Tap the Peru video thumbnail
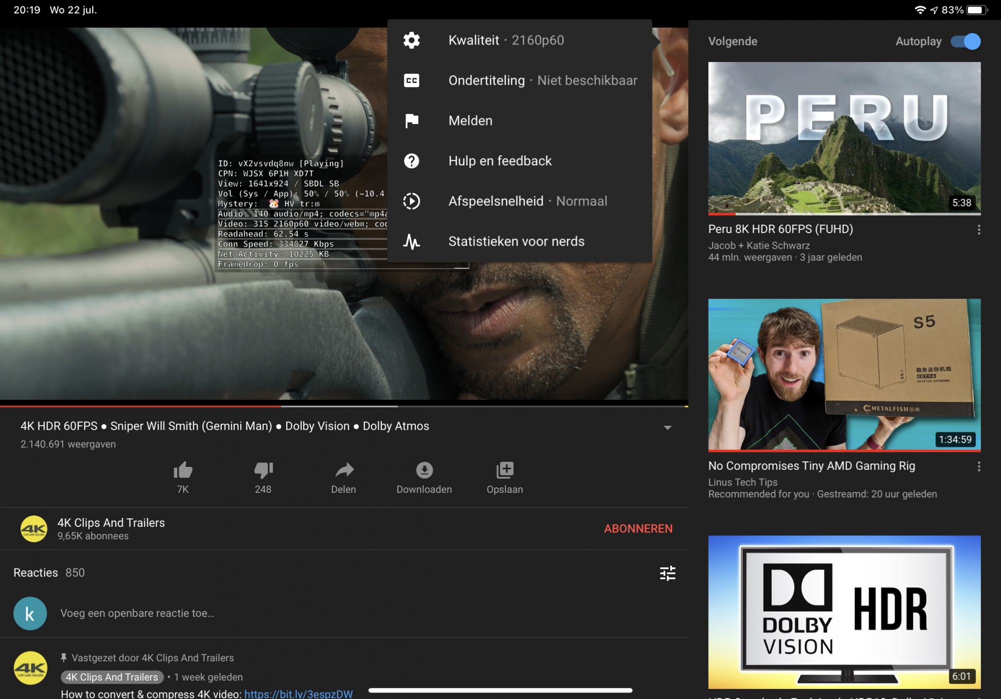The image size is (1001, 699). (x=844, y=139)
